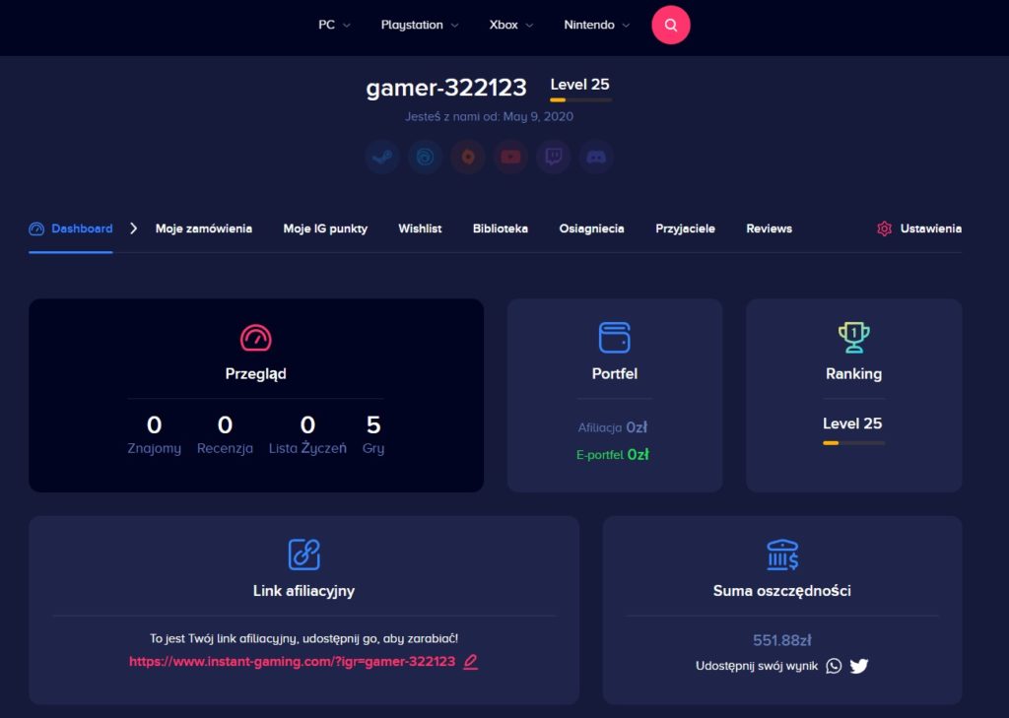This screenshot has height=718, width=1009.
Task: Click the instant-gaming affiliate link URL
Action: [292, 662]
